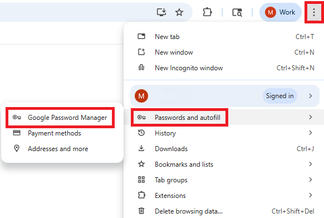Screen dimensions: 324x218
Task: Open Tab groups submenu
Action: pos(224,180)
